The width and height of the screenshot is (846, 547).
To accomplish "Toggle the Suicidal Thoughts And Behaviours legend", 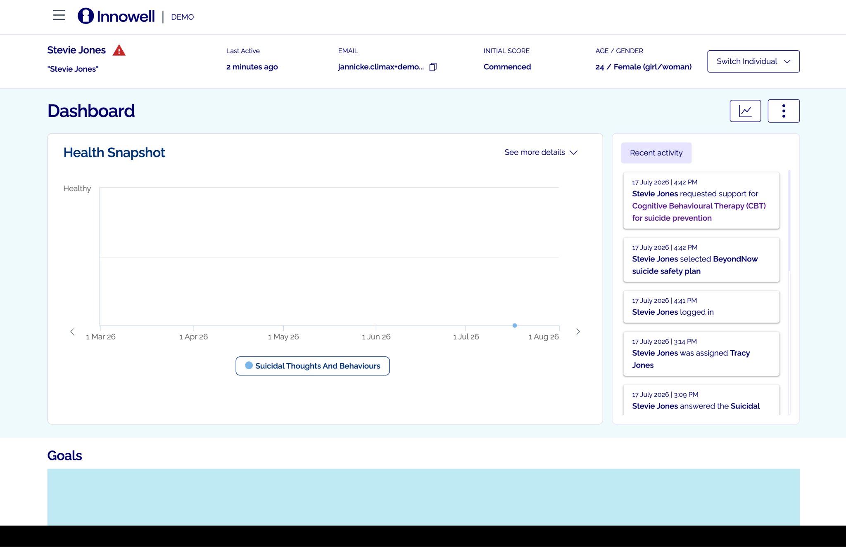I will pos(313,366).
